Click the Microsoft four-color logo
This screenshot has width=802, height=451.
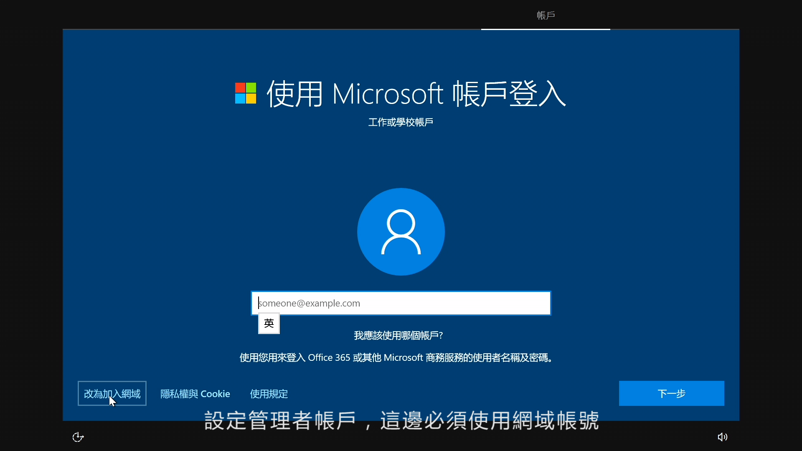tap(246, 93)
